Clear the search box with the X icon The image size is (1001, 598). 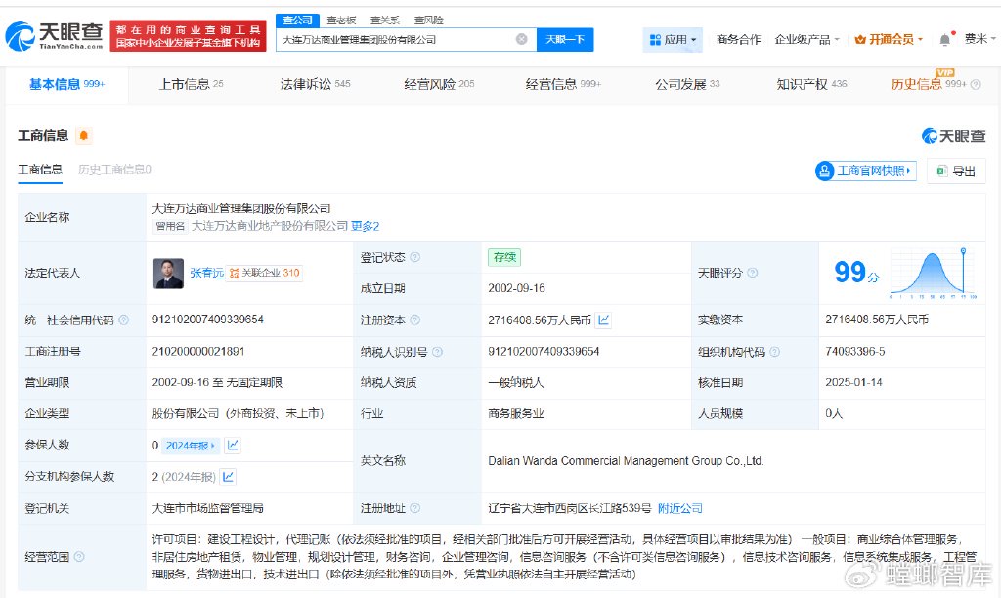point(522,39)
